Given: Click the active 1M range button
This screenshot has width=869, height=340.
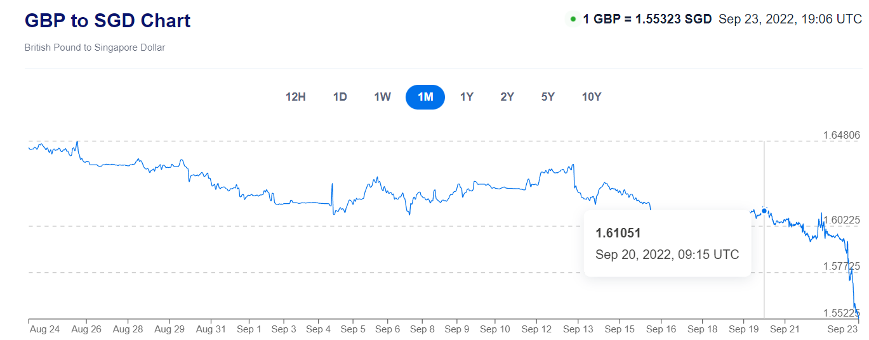Looking at the screenshot, I should click(x=425, y=97).
